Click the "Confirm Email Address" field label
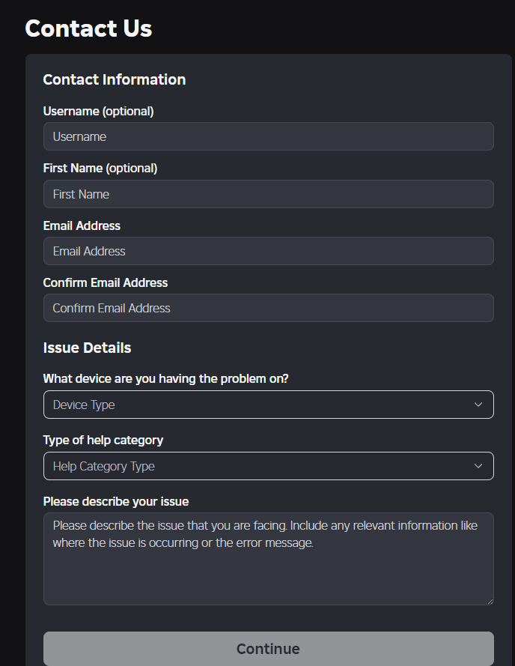This screenshot has height=666, width=515. pos(106,282)
